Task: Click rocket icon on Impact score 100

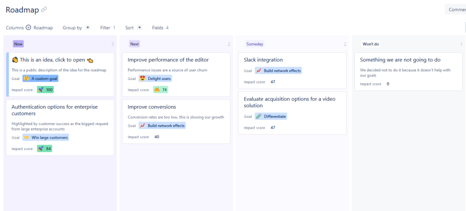Action: [41, 90]
